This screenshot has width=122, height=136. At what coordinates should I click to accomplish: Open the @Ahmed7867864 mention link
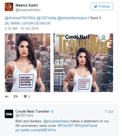pos(20,18)
